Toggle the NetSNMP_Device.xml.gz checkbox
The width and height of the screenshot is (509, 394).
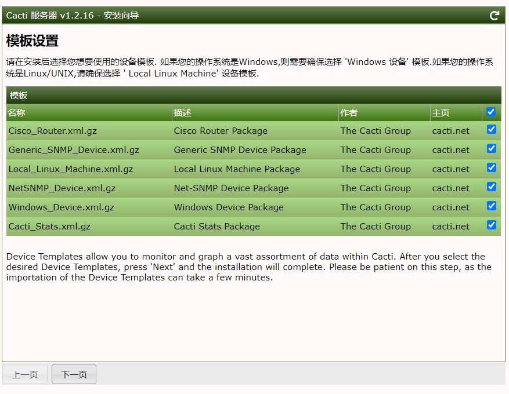[491, 187]
